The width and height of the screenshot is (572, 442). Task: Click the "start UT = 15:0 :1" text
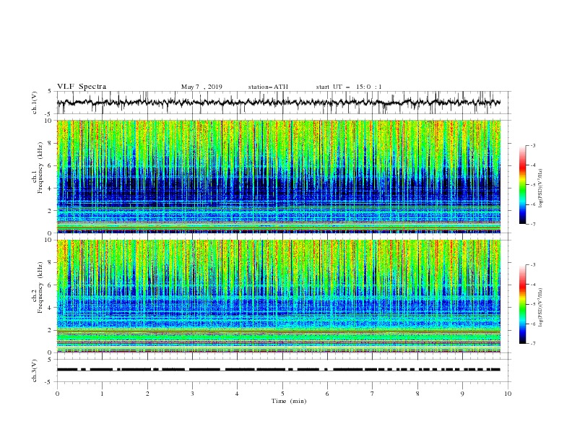click(349, 87)
